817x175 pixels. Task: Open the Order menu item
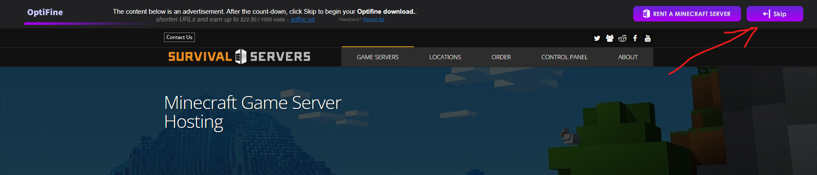[x=501, y=57]
